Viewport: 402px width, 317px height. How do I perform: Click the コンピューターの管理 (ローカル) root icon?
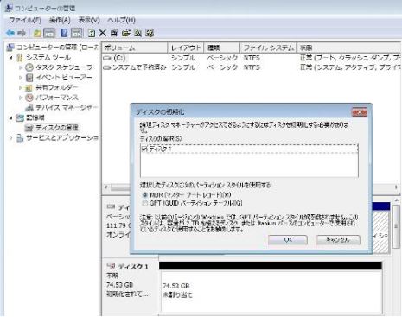point(10,48)
